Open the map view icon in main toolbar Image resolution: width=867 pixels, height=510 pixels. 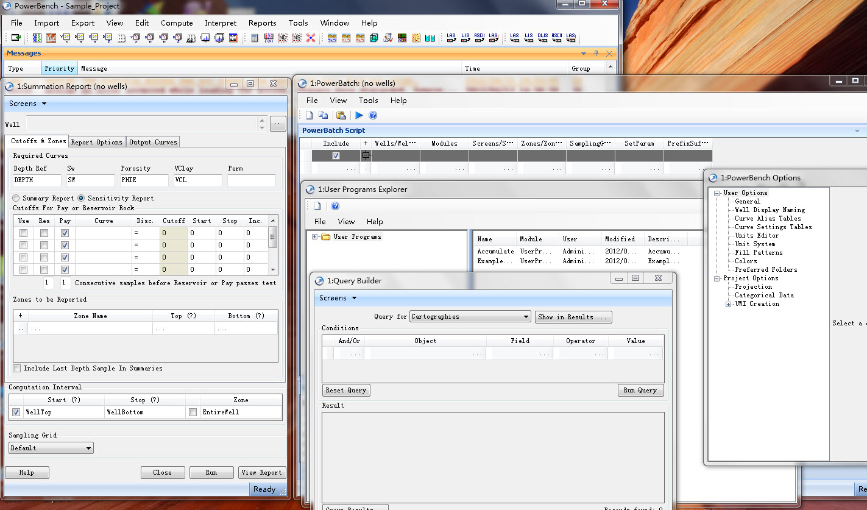pyautogui.click(x=51, y=38)
